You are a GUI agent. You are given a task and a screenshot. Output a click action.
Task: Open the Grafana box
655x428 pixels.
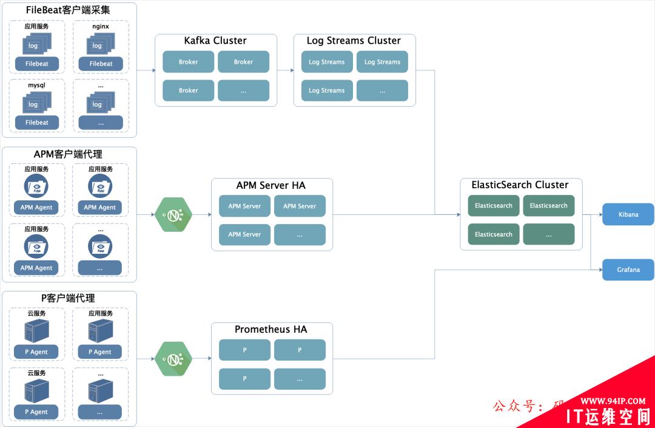click(628, 270)
